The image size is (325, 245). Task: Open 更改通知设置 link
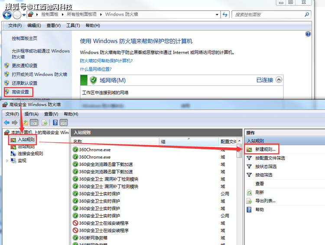coord(24,66)
